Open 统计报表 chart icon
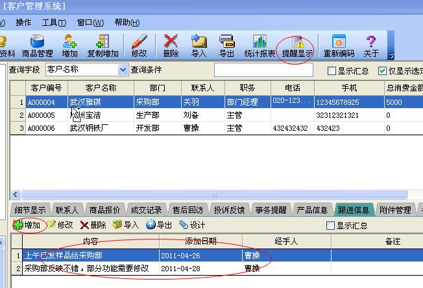 [260, 46]
